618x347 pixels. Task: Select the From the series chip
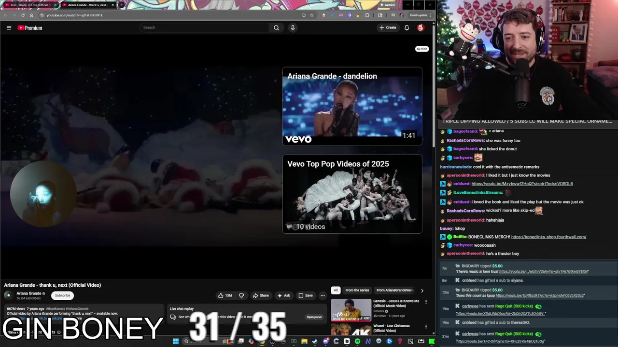[357, 290]
